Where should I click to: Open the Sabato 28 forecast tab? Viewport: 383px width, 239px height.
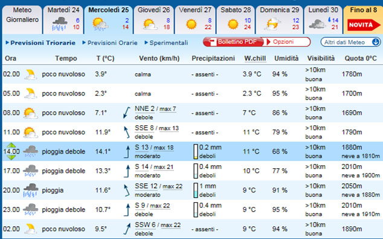click(236, 19)
